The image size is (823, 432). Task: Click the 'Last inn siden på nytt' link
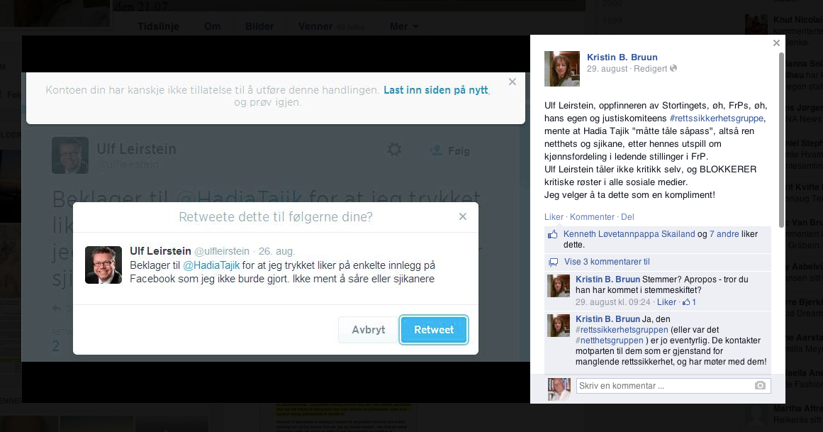click(x=436, y=90)
